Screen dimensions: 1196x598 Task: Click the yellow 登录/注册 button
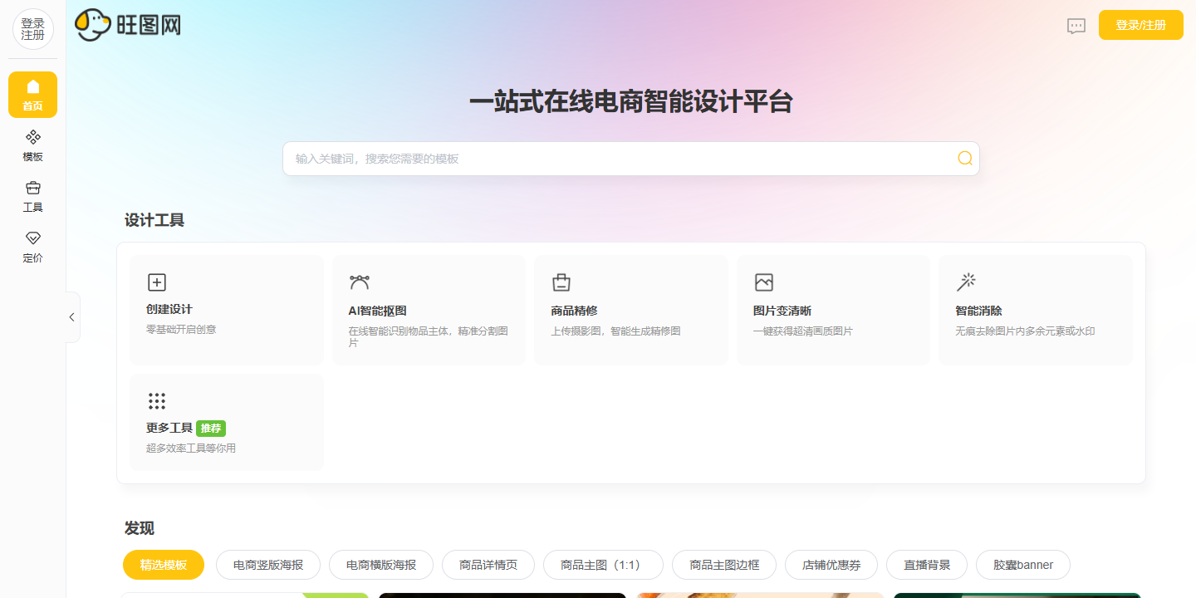pos(1140,25)
